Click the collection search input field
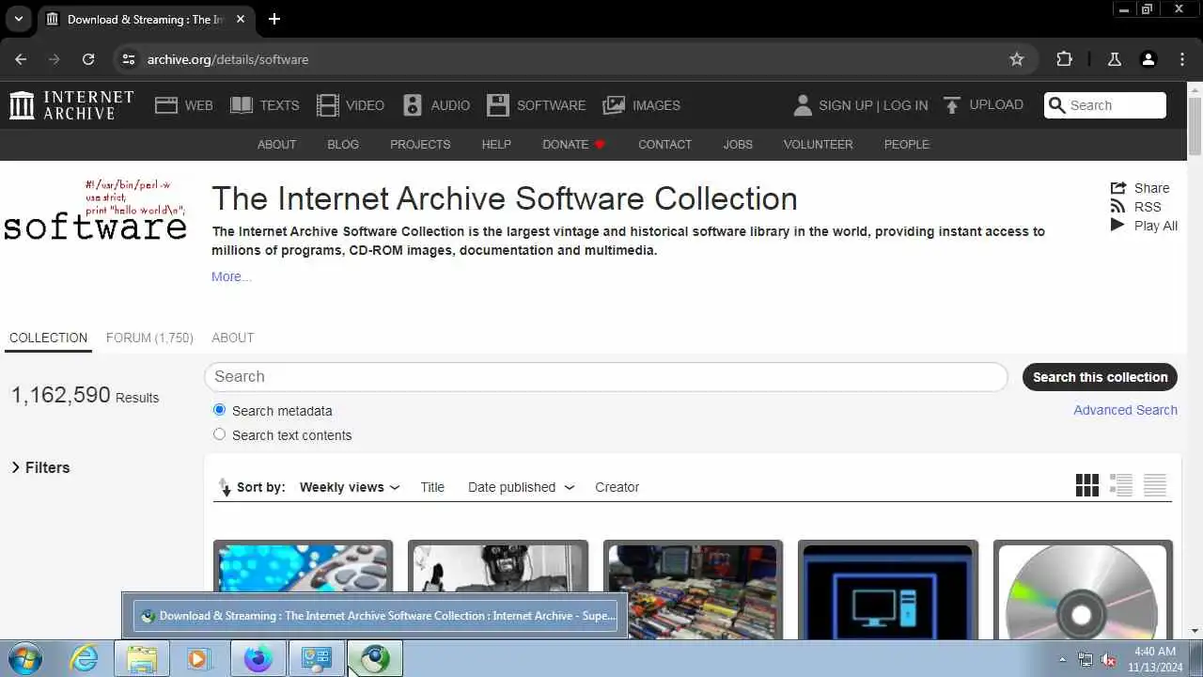This screenshot has height=677, width=1203. (x=606, y=376)
